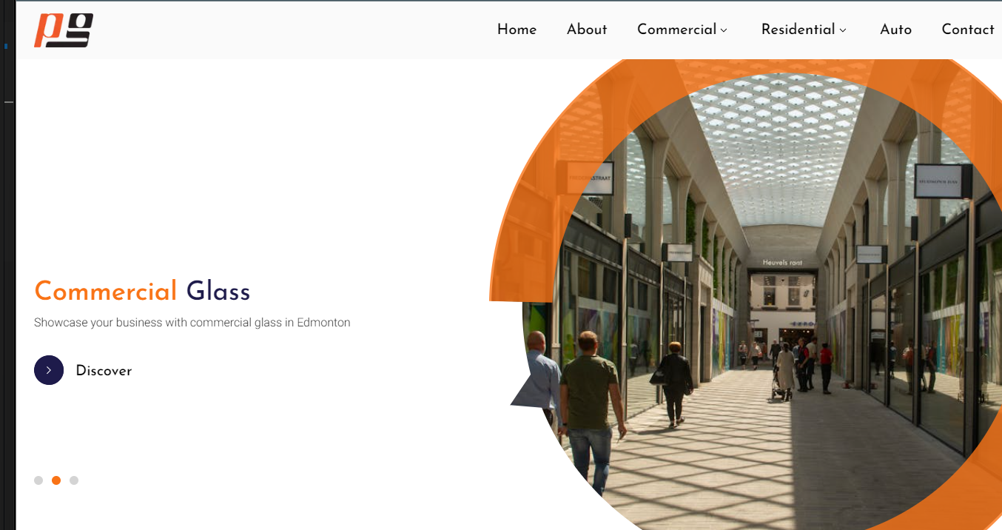1002x530 pixels.
Task: Navigate to the Auto page
Action: [x=895, y=30]
